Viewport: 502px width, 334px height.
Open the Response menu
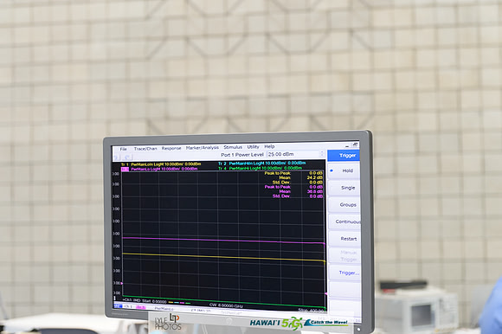pos(171,148)
